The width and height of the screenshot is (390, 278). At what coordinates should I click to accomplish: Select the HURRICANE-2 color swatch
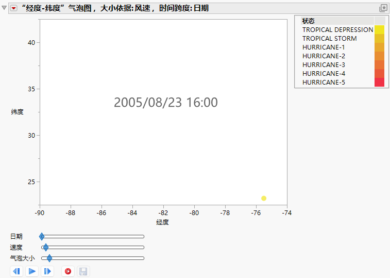coord(379,56)
